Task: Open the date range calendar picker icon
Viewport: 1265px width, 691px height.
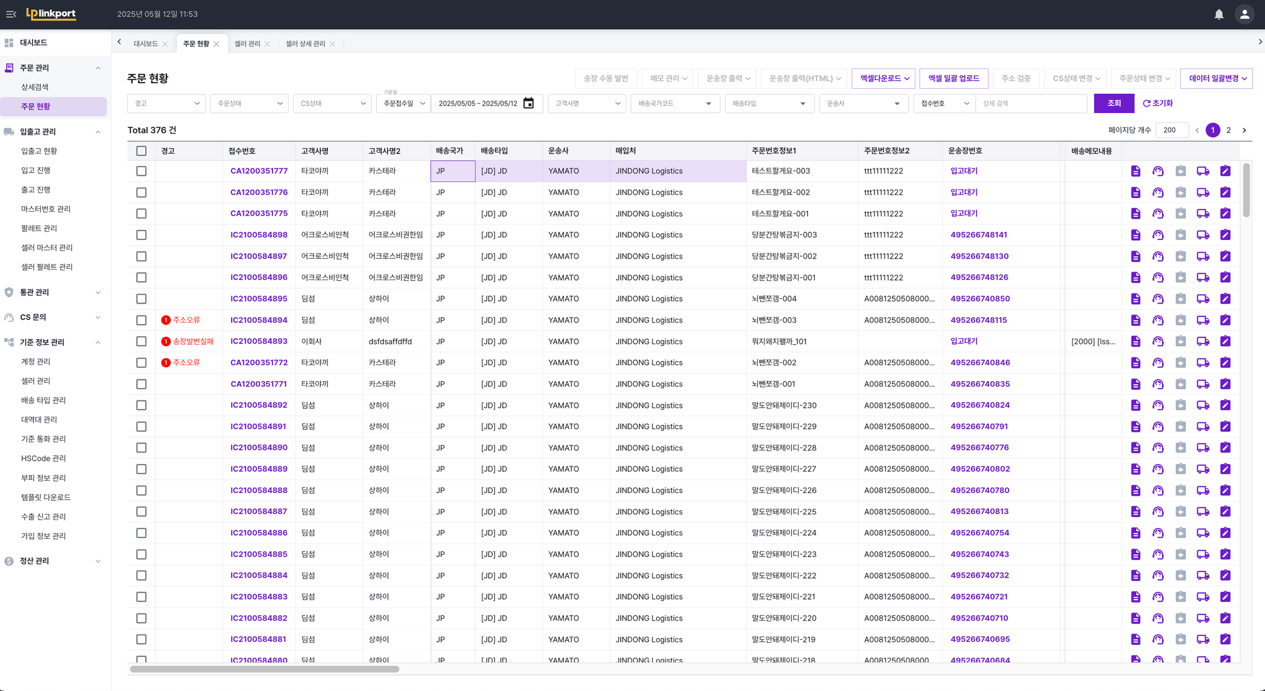Action: [x=528, y=103]
